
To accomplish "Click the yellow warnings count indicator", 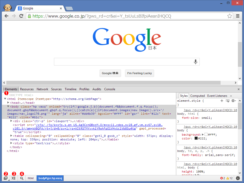I will (x=229, y=178).
